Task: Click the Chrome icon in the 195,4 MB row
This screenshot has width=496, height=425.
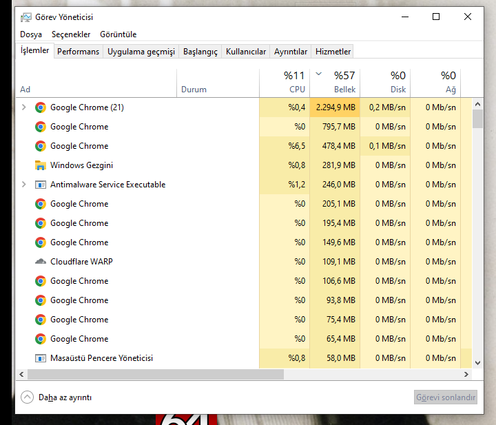Action: 41,223
